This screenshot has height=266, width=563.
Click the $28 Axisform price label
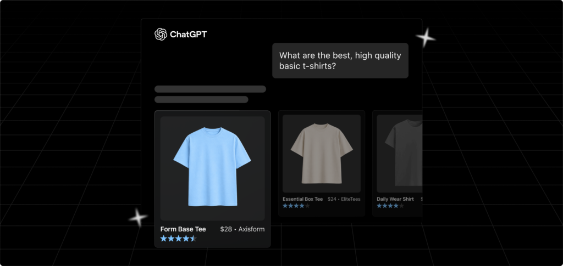[242, 229]
